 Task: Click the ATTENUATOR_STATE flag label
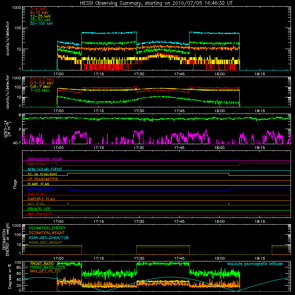[x=45, y=159]
